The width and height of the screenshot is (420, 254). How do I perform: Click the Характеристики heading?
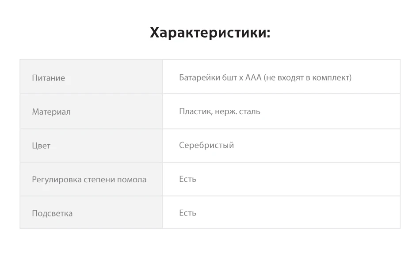coord(210,33)
